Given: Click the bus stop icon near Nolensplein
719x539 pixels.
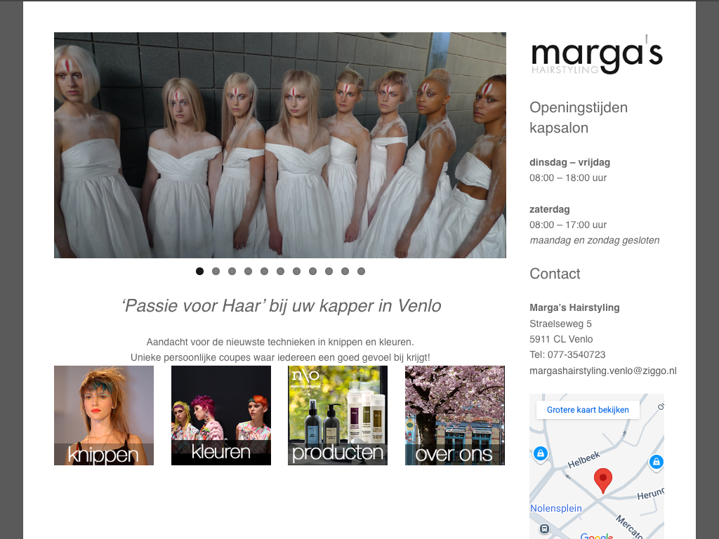Looking at the screenshot, I should [x=543, y=528].
